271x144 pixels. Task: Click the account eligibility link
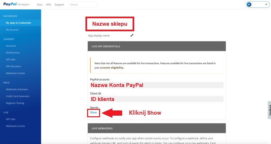[112, 67]
